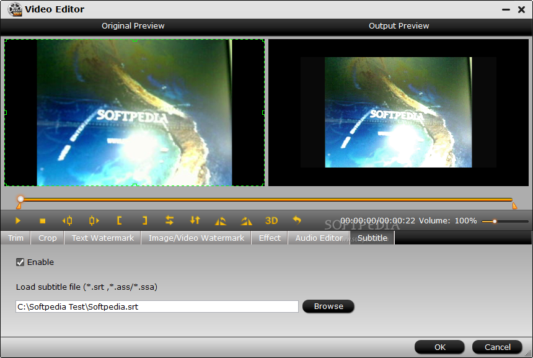Click the right-middle crop handle
This screenshot has width=533, height=358.
[x=264, y=113]
